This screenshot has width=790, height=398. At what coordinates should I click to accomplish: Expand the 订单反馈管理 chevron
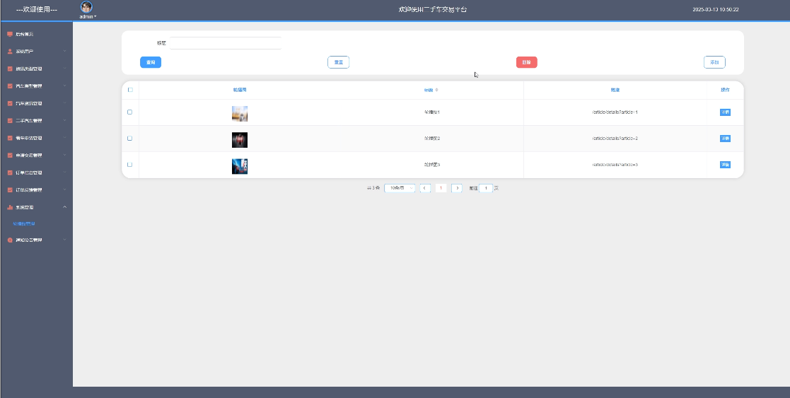[x=64, y=190]
